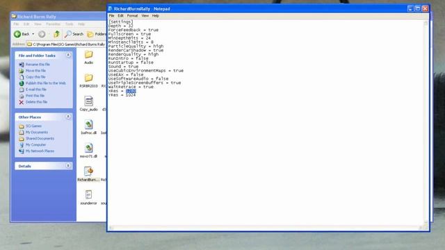Go to My Documents in Other Places
The image size is (445, 250).
point(37,132)
